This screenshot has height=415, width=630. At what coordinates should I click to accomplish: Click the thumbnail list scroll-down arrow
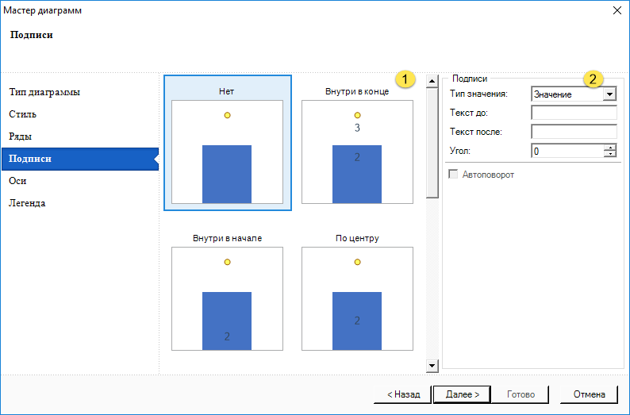pos(432,366)
